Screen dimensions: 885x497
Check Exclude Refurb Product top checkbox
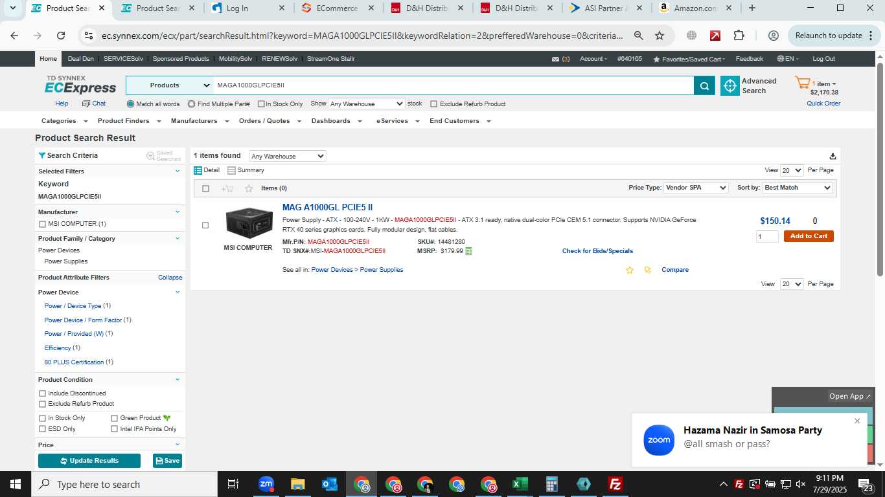(434, 104)
